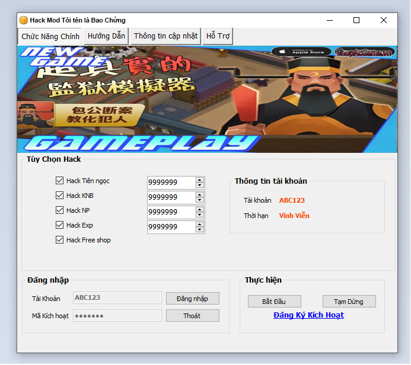Screen dimensions: 411x365
Task: Increase the Hack KNB value with up arrow
Action: click(x=200, y=195)
